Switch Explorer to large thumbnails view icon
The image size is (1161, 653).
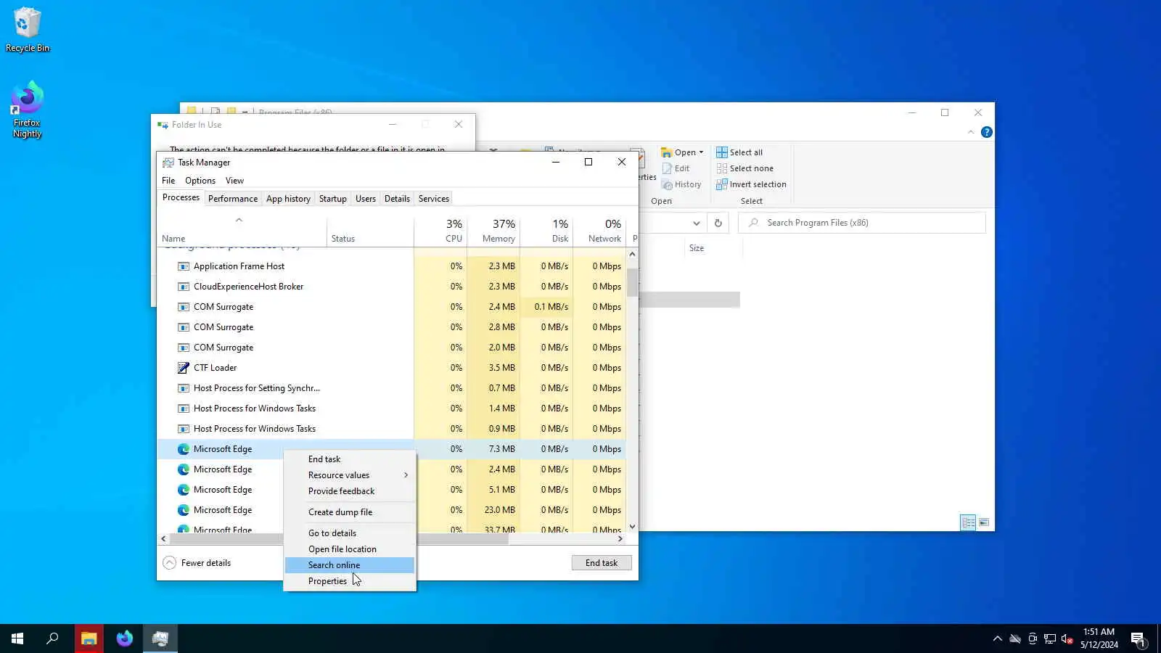click(984, 522)
